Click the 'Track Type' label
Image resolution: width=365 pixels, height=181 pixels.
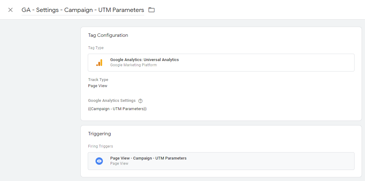coord(98,80)
